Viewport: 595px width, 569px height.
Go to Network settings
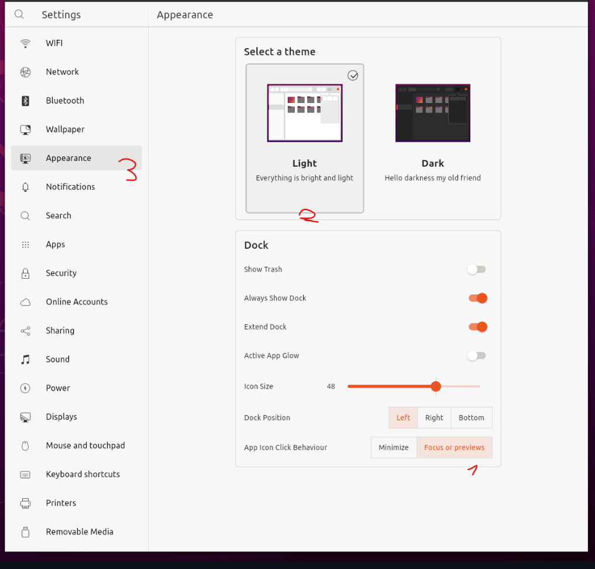coord(76,72)
